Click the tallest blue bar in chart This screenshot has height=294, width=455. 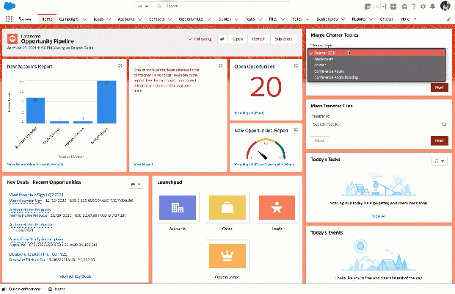(106, 102)
